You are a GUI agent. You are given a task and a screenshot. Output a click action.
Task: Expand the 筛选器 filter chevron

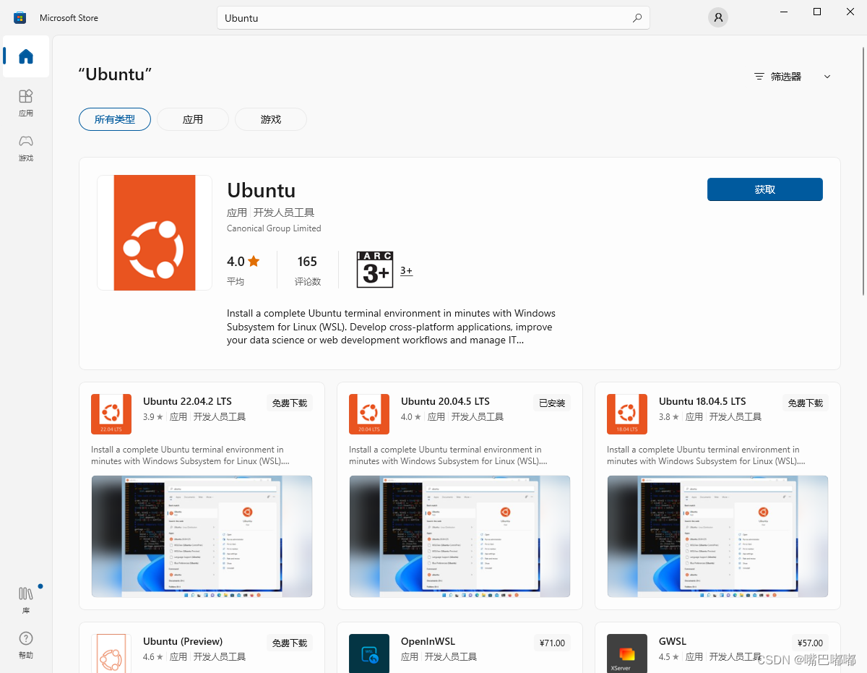tap(827, 77)
